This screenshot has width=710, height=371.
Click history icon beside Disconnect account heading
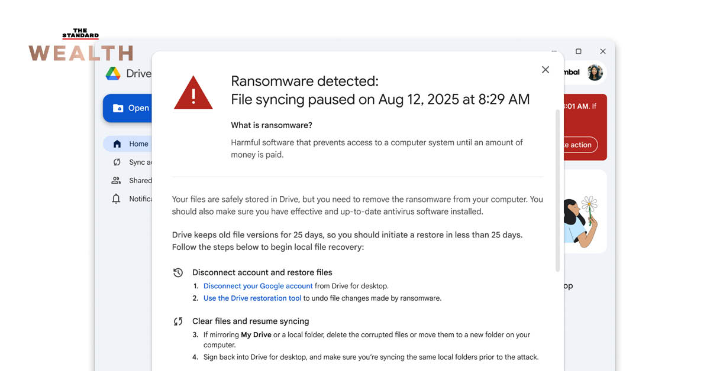click(x=178, y=272)
